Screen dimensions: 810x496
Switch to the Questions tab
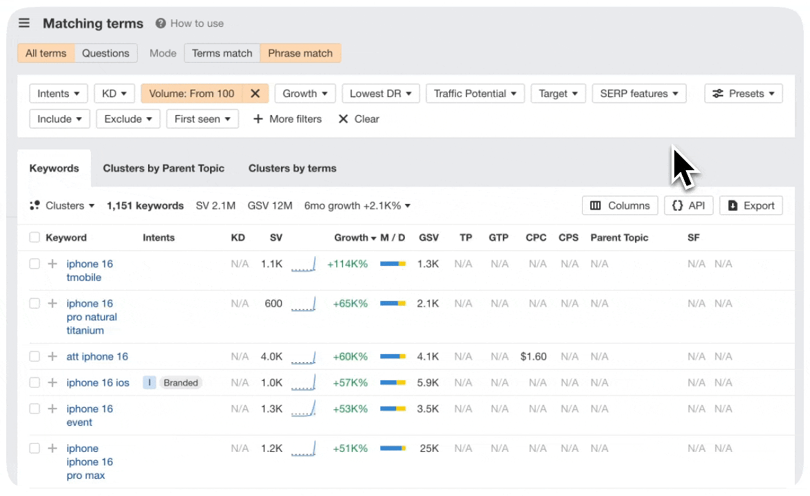[x=105, y=53]
